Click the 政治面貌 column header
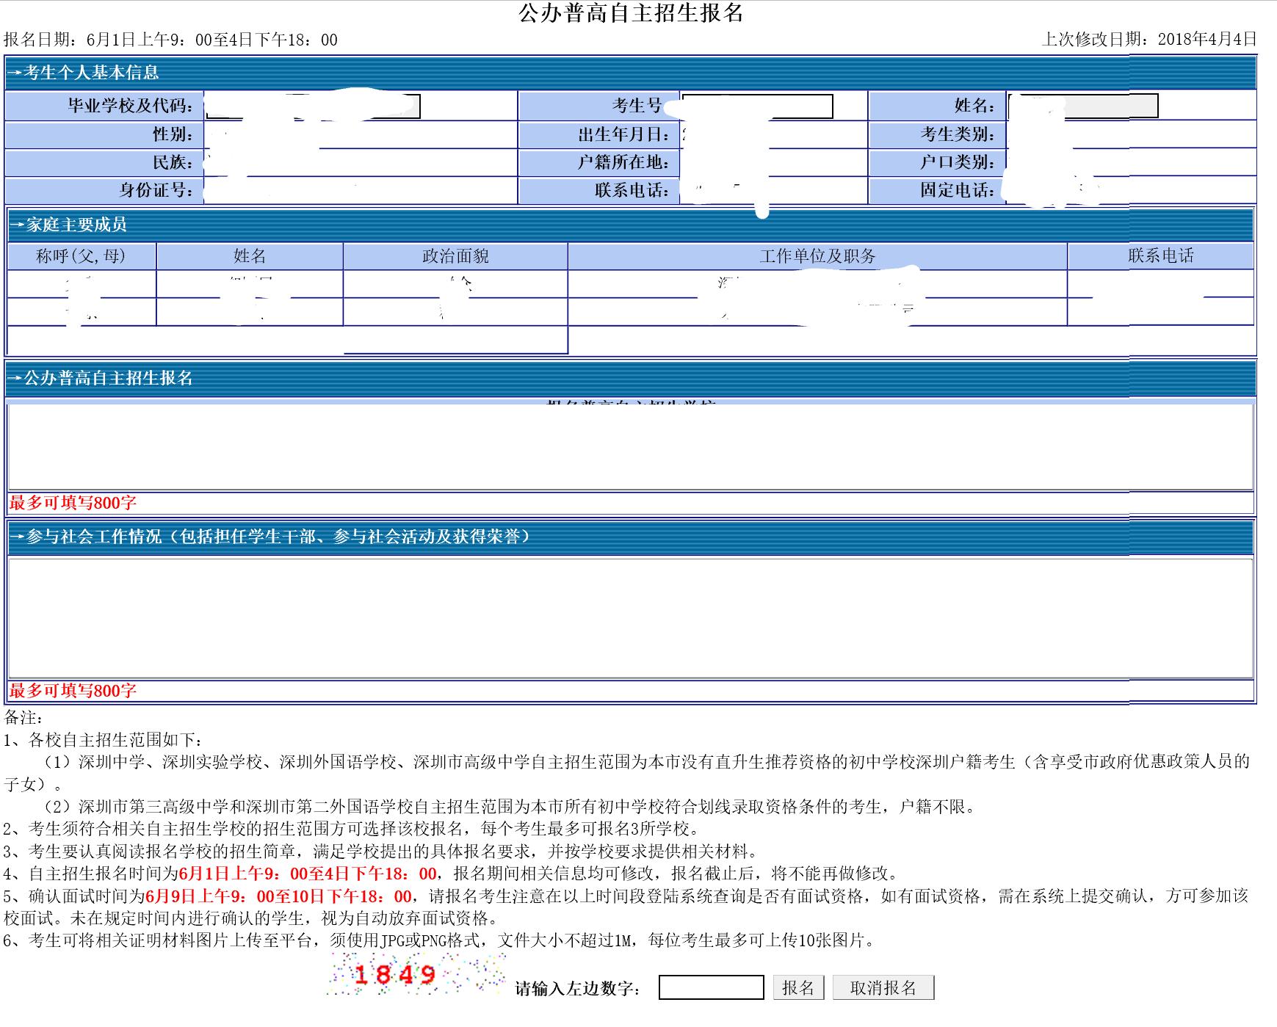This screenshot has width=1277, height=1027. pos(455,255)
